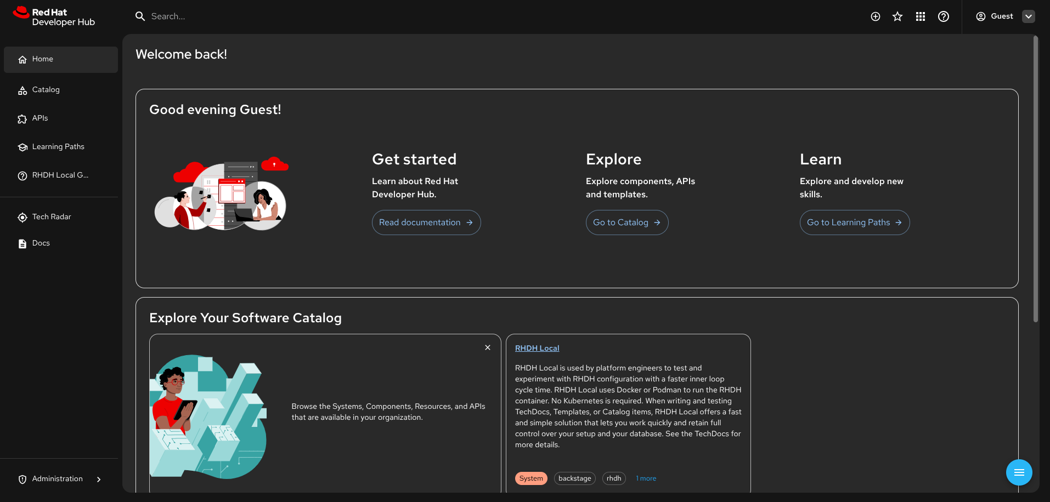Open starred items star icon
This screenshot has height=502, width=1050.
[x=897, y=16]
